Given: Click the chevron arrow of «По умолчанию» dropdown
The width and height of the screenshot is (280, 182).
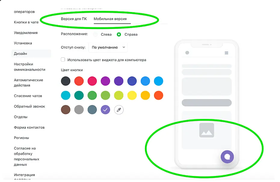Looking at the screenshot, I should coord(124,47).
